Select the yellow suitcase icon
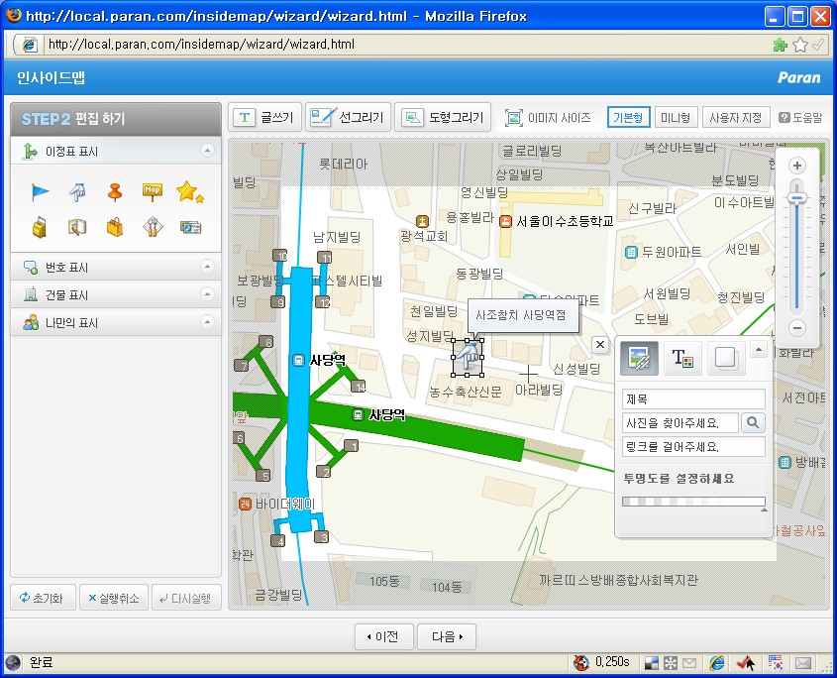 [x=40, y=228]
